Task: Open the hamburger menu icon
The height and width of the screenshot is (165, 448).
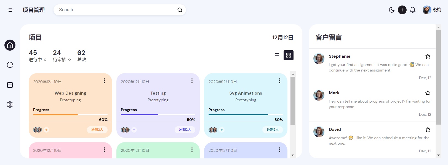Action: (10, 10)
